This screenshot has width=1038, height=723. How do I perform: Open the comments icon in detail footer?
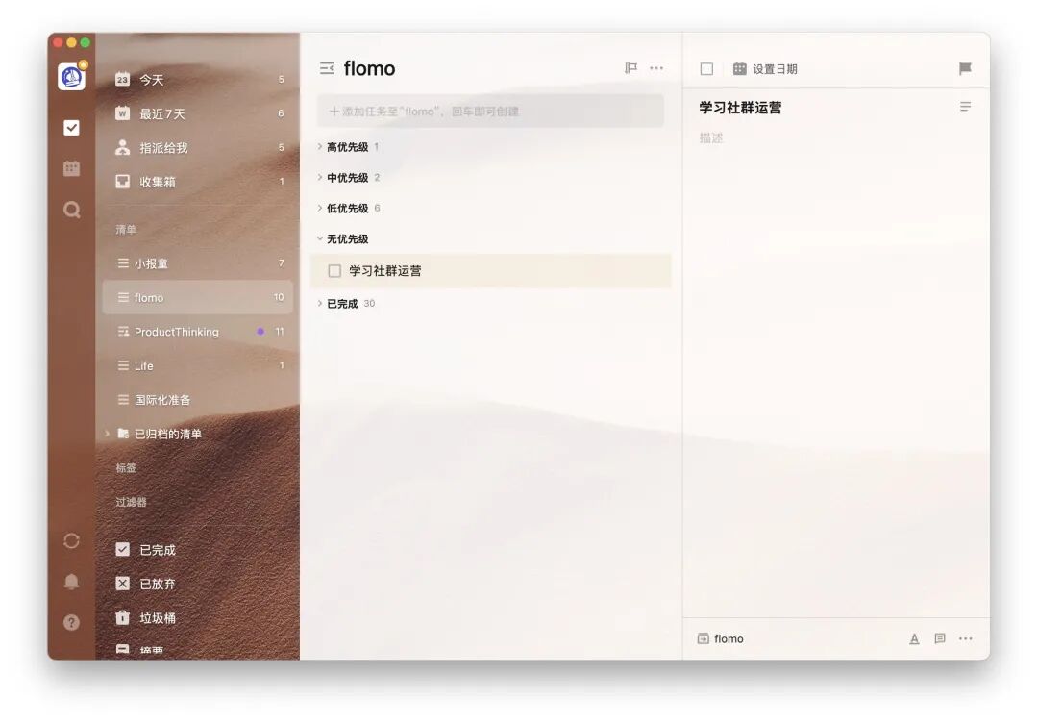coord(939,638)
